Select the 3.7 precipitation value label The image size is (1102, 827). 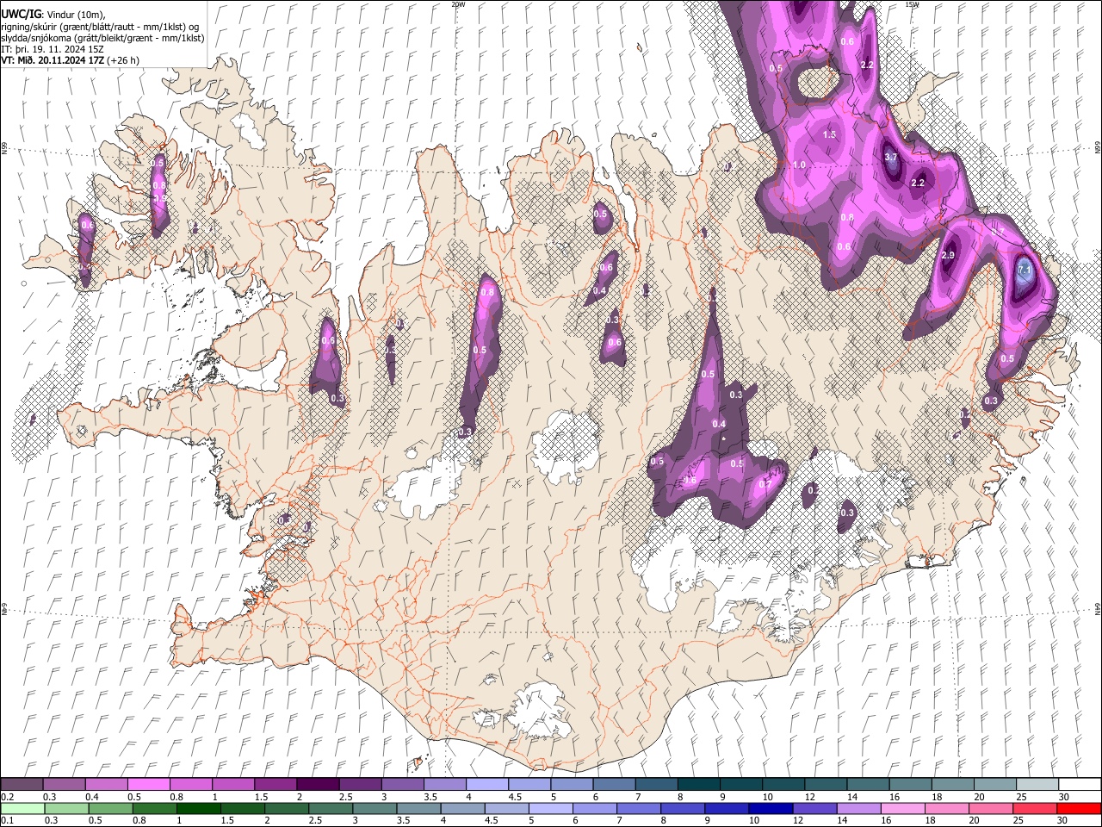(x=891, y=158)
